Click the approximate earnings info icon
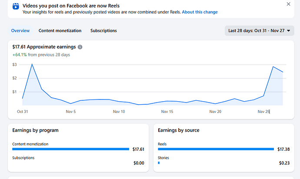 (x=80, y=47)
